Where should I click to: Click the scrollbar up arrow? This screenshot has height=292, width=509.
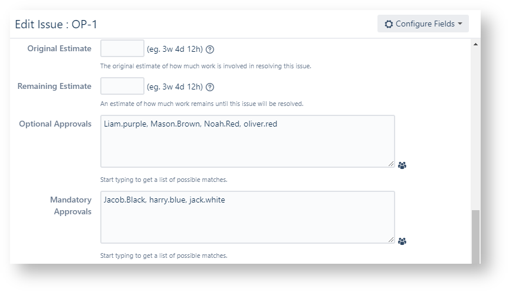point(476,45)
